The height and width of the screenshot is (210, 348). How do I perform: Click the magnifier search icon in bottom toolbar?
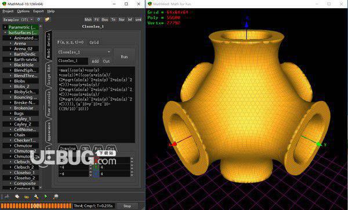(56, 197)
